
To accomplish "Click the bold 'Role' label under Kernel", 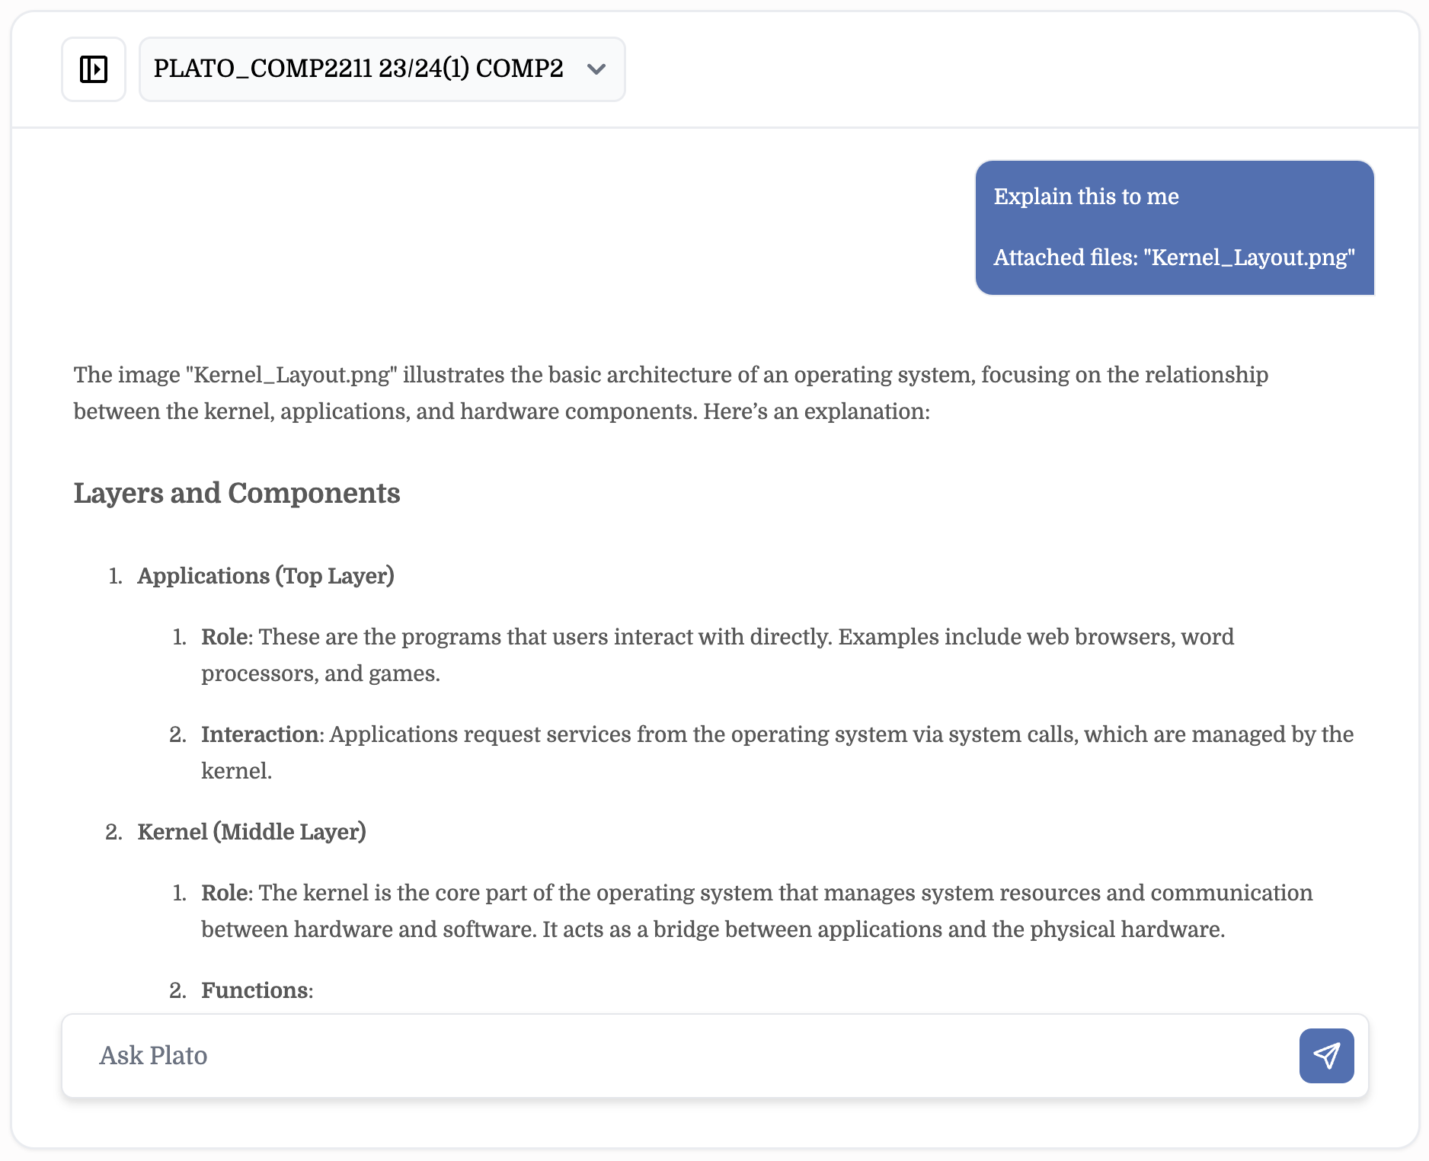I will (x=225, y=893).
